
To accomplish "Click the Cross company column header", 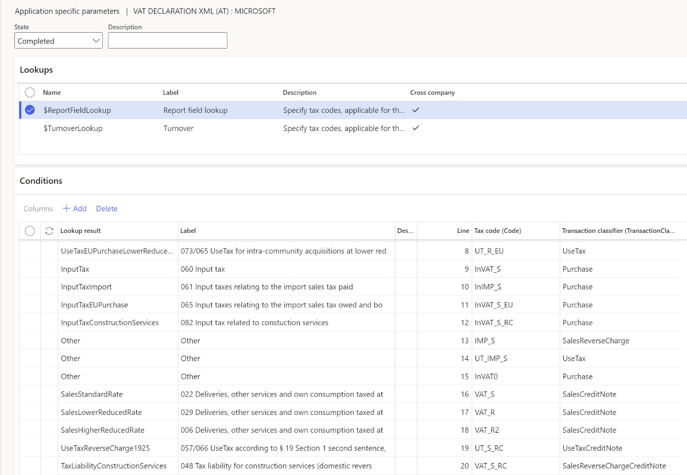I will [x=432, y=92].
